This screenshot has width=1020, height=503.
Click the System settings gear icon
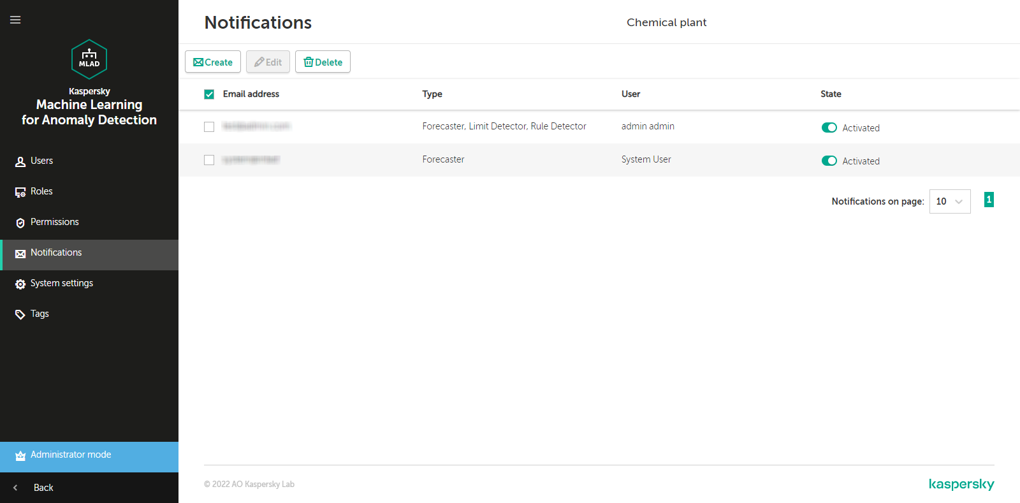20,284
